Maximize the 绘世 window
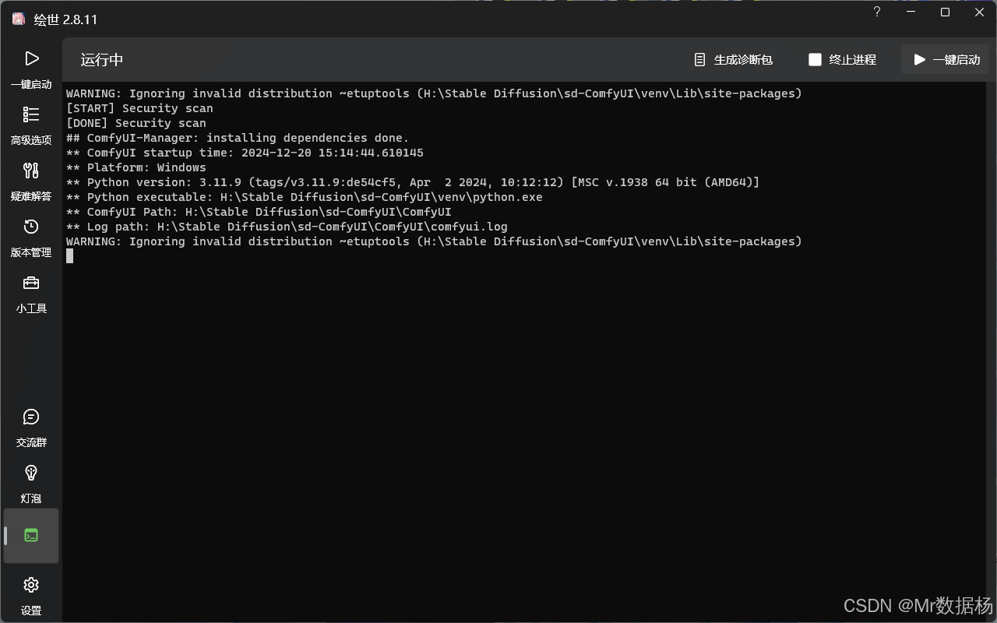This screenshot has width=997, height=623. (945, 12)
